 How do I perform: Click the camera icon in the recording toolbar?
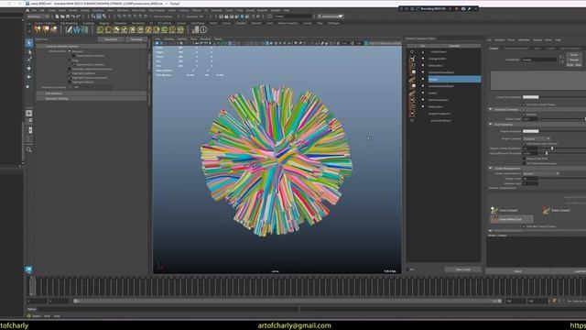(463, 8)
